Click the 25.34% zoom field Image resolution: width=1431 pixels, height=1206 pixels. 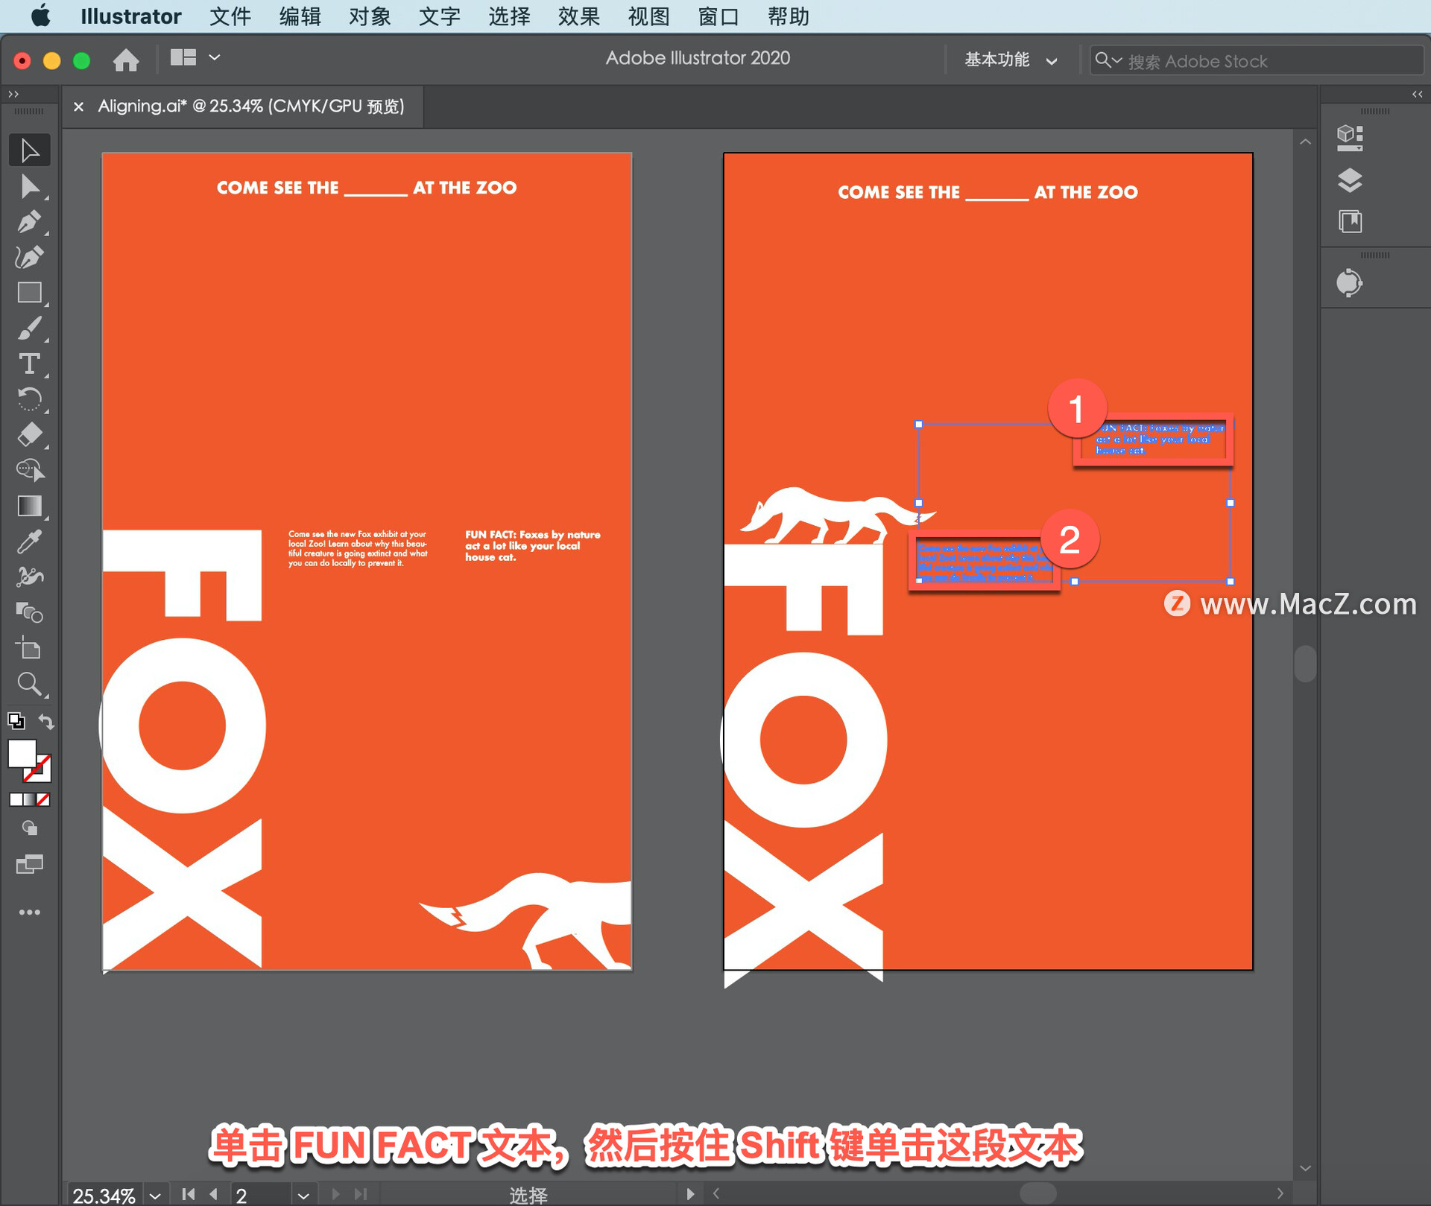[104, 1195]
